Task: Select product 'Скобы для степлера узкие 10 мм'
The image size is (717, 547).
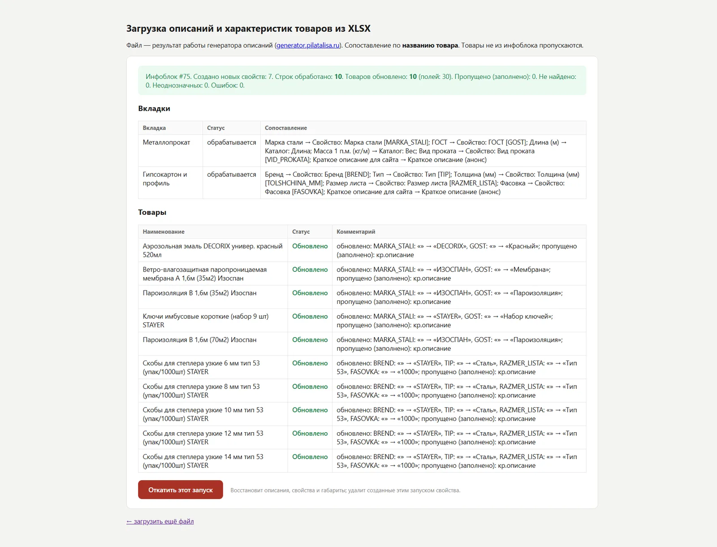Action: click(203, 414)
